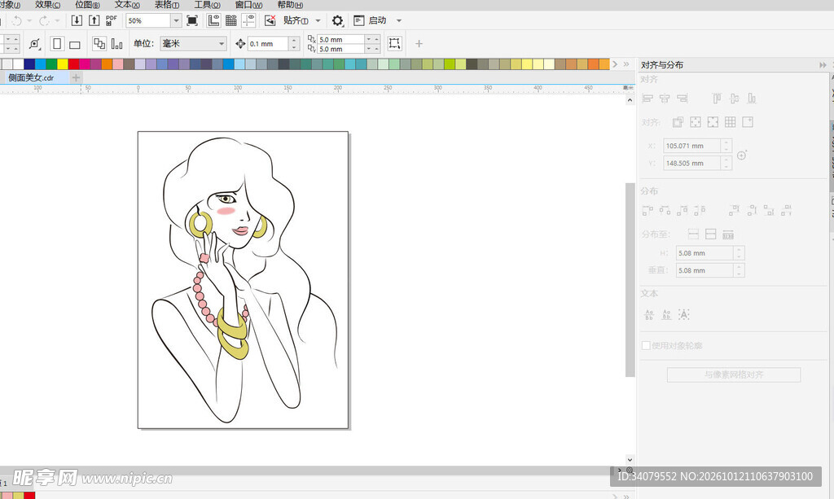Screen dimensions: 834x499
Task: Click the align-to-grid icon in the panel
Action: (x=731, y=122)
